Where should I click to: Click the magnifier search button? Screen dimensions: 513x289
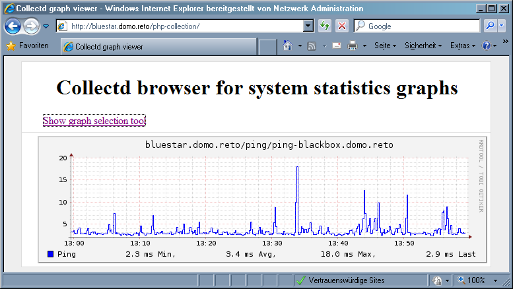coord(490,26)
